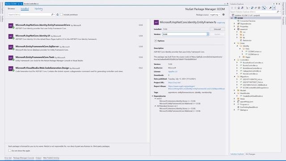Select HomeController.cs in Solution Explorer

pyautogui.click(x=250, y=74)
